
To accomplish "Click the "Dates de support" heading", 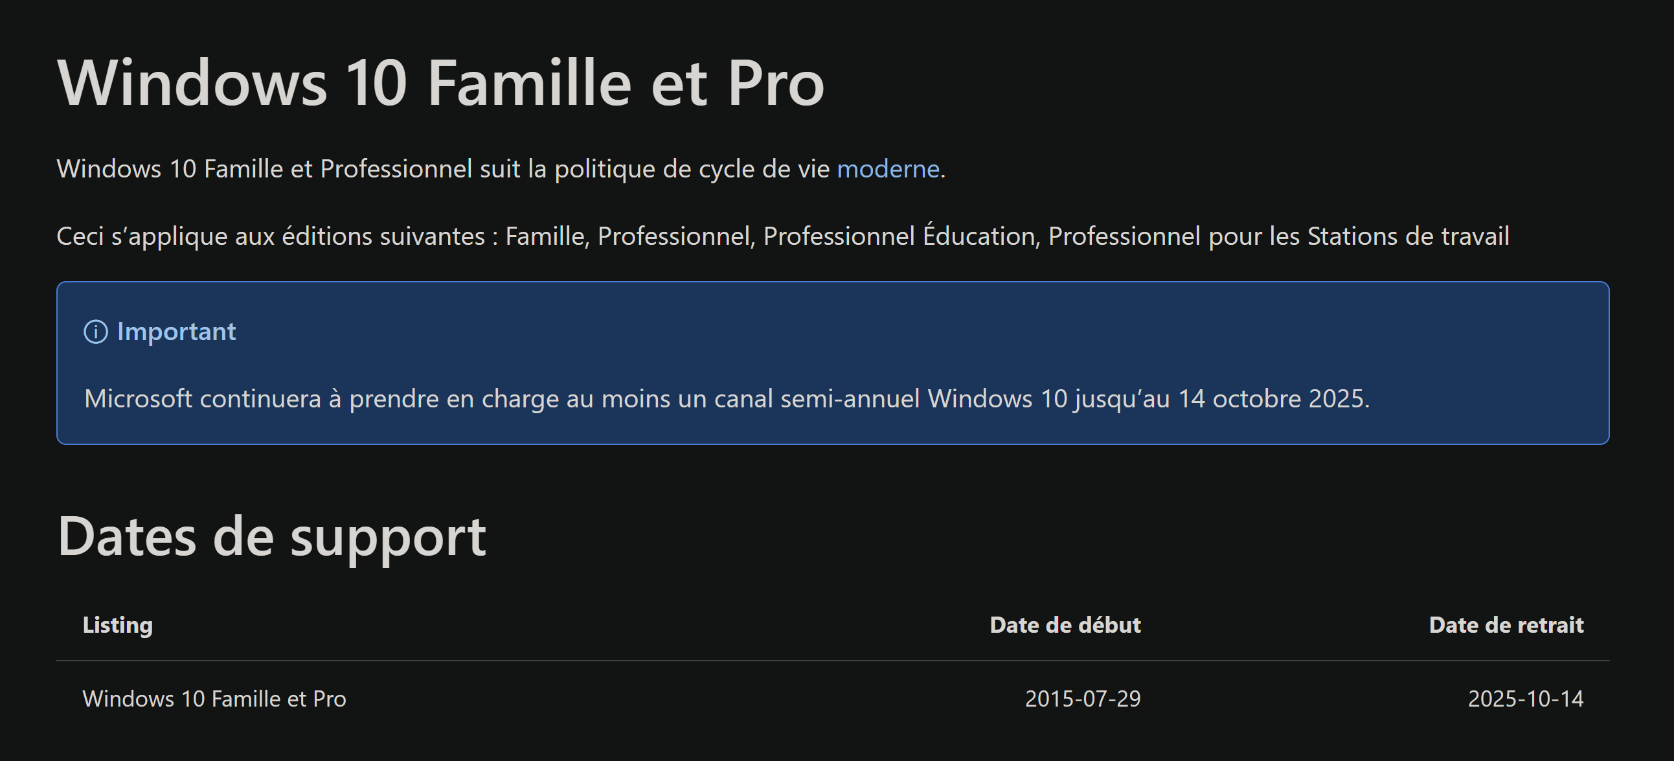I will pyautogui.click(x=271, y=537).
